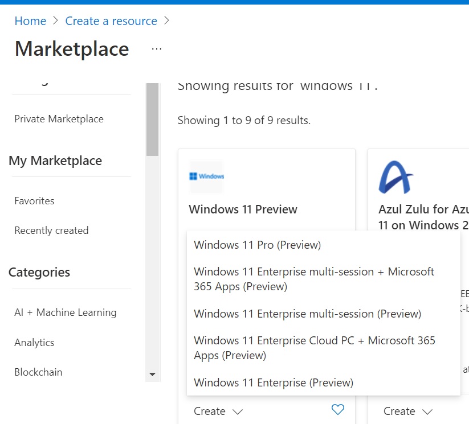Image resolution: width=469 pixels, height=424 pixels.
Task: Open Recently created under My Marketplace
Action: click(51, 230)
